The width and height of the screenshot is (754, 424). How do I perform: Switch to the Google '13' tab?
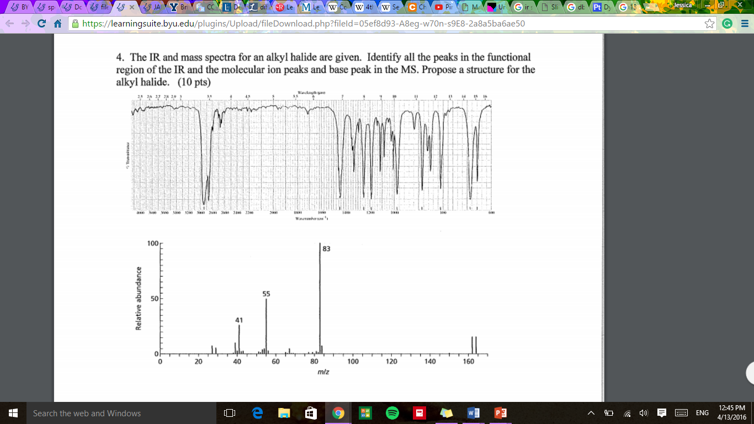point(629,7)
